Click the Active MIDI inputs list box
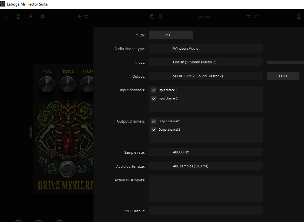The height and width of the screenshot is (222, 304). (206, 189)
